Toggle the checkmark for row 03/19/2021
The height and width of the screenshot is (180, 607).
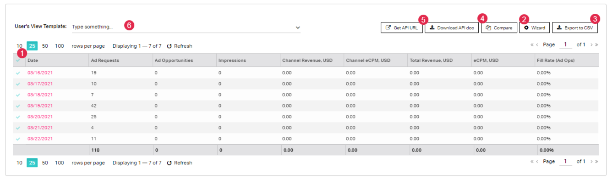(18, 106)
